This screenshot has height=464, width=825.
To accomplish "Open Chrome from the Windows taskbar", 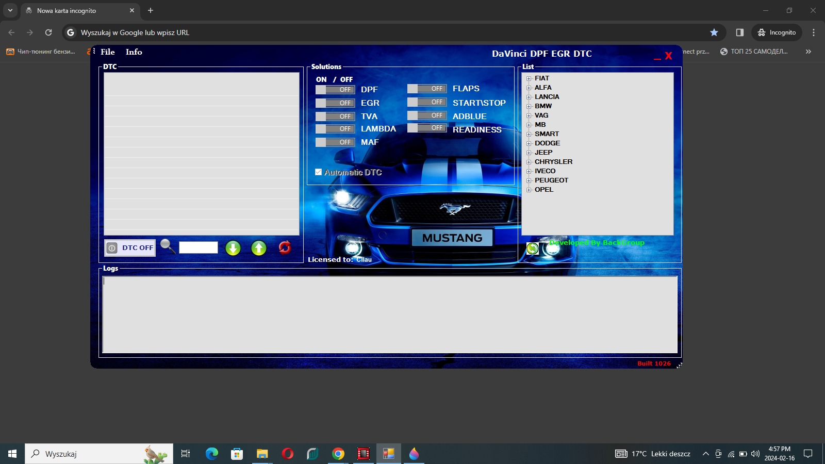I will point(338,454).
